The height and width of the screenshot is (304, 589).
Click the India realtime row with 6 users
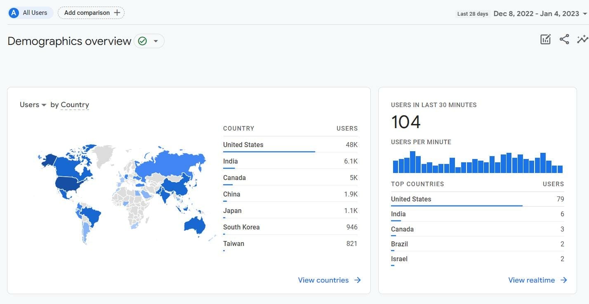[x=477, y=214]
